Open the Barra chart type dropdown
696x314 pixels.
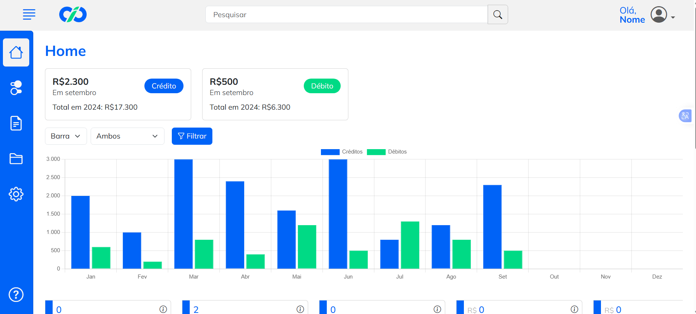pyautogui.click(x=66, y=136)
